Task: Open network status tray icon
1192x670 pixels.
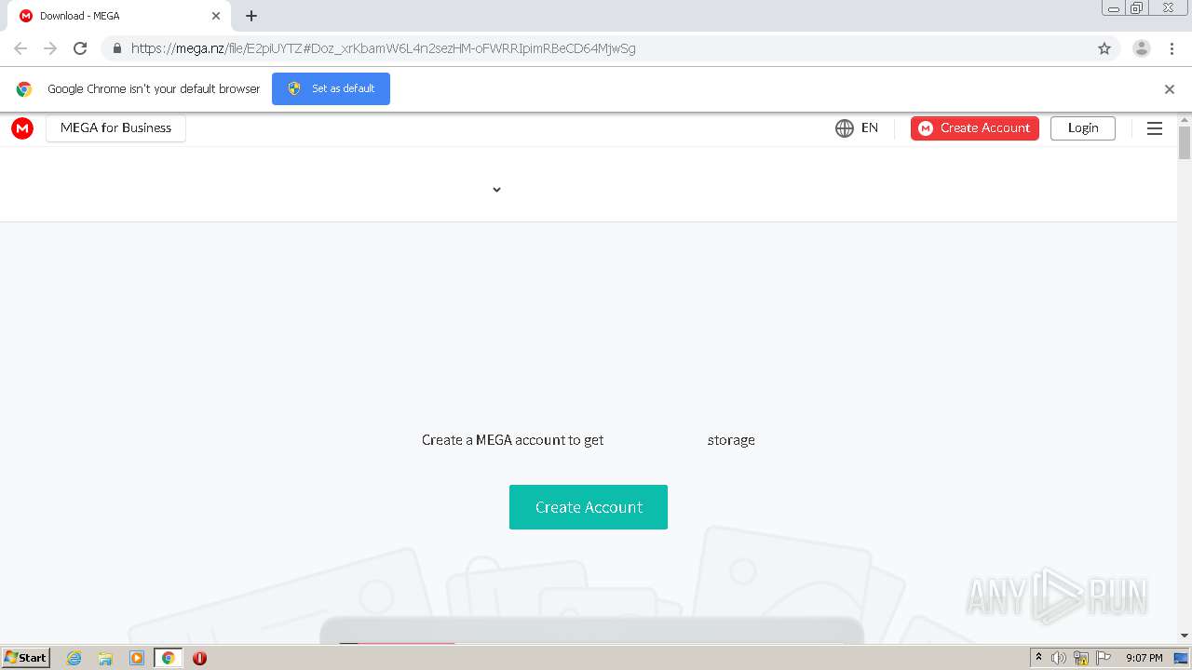Action: point(1081,658)
